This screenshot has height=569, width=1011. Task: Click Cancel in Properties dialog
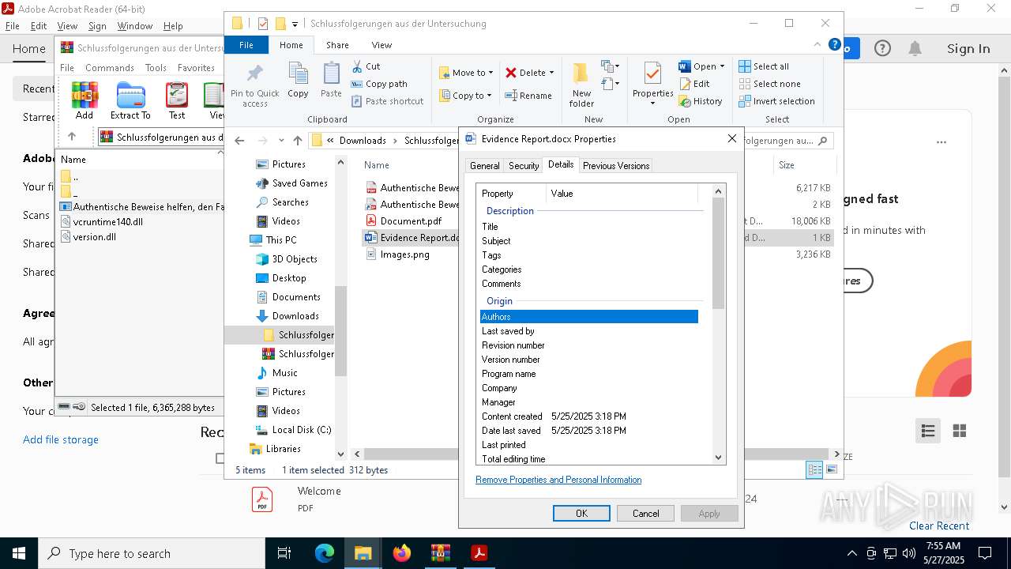pyautogui.click(x=645, y=514)
